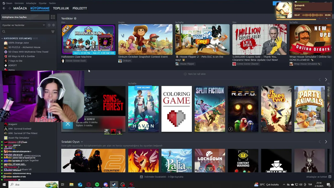Show next games in the recent shelf
This screenshot has height=188, width=334.
point(326,80)
